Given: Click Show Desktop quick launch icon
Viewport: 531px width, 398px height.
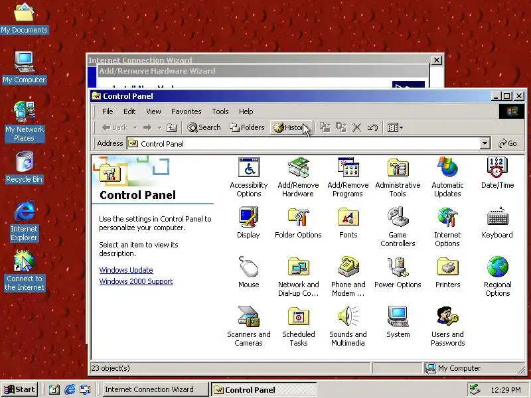Looking at the screenshot, I should (x=54, y=389).
